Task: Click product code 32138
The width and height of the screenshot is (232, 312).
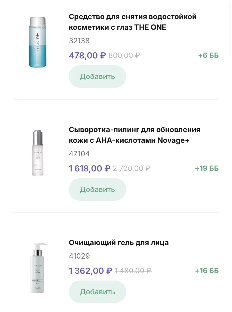Action: click(x=79, y=41)
